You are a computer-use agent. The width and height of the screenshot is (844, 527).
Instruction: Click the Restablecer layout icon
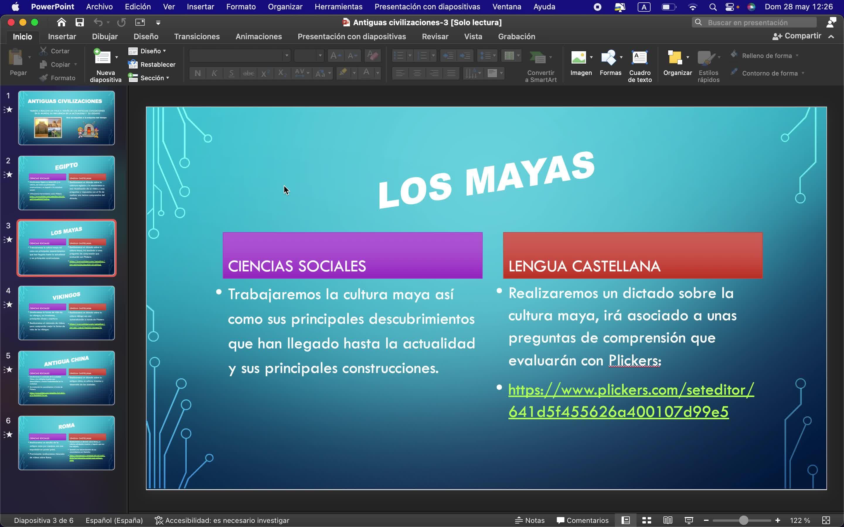pyautogui.click(x=133, y=64)
